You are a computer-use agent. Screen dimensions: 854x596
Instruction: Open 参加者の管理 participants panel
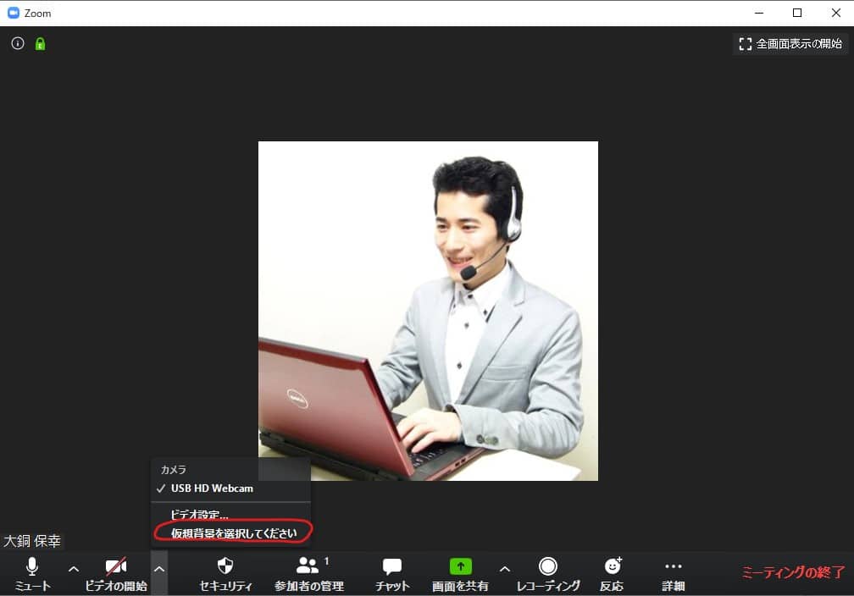click(x=308, y=574)
